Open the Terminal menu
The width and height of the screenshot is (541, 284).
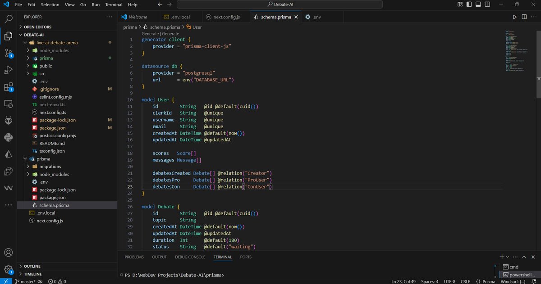click(x=114, y=5)
